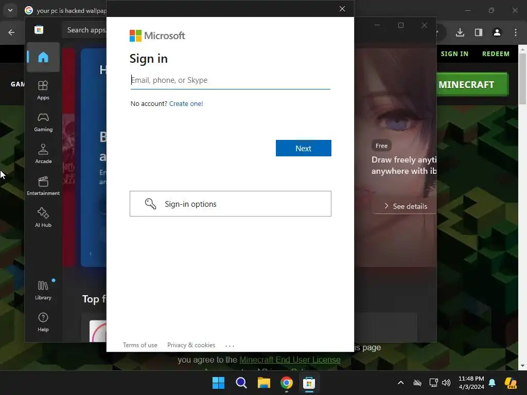
Task: Click Chrome back arrow button
Action: click(x=11, y=32)
